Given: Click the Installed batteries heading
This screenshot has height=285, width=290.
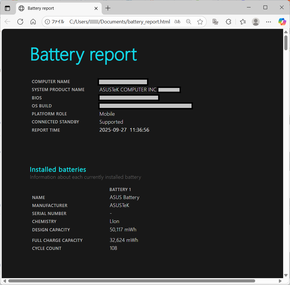Looking at the screenshot, I should (58, 170).
